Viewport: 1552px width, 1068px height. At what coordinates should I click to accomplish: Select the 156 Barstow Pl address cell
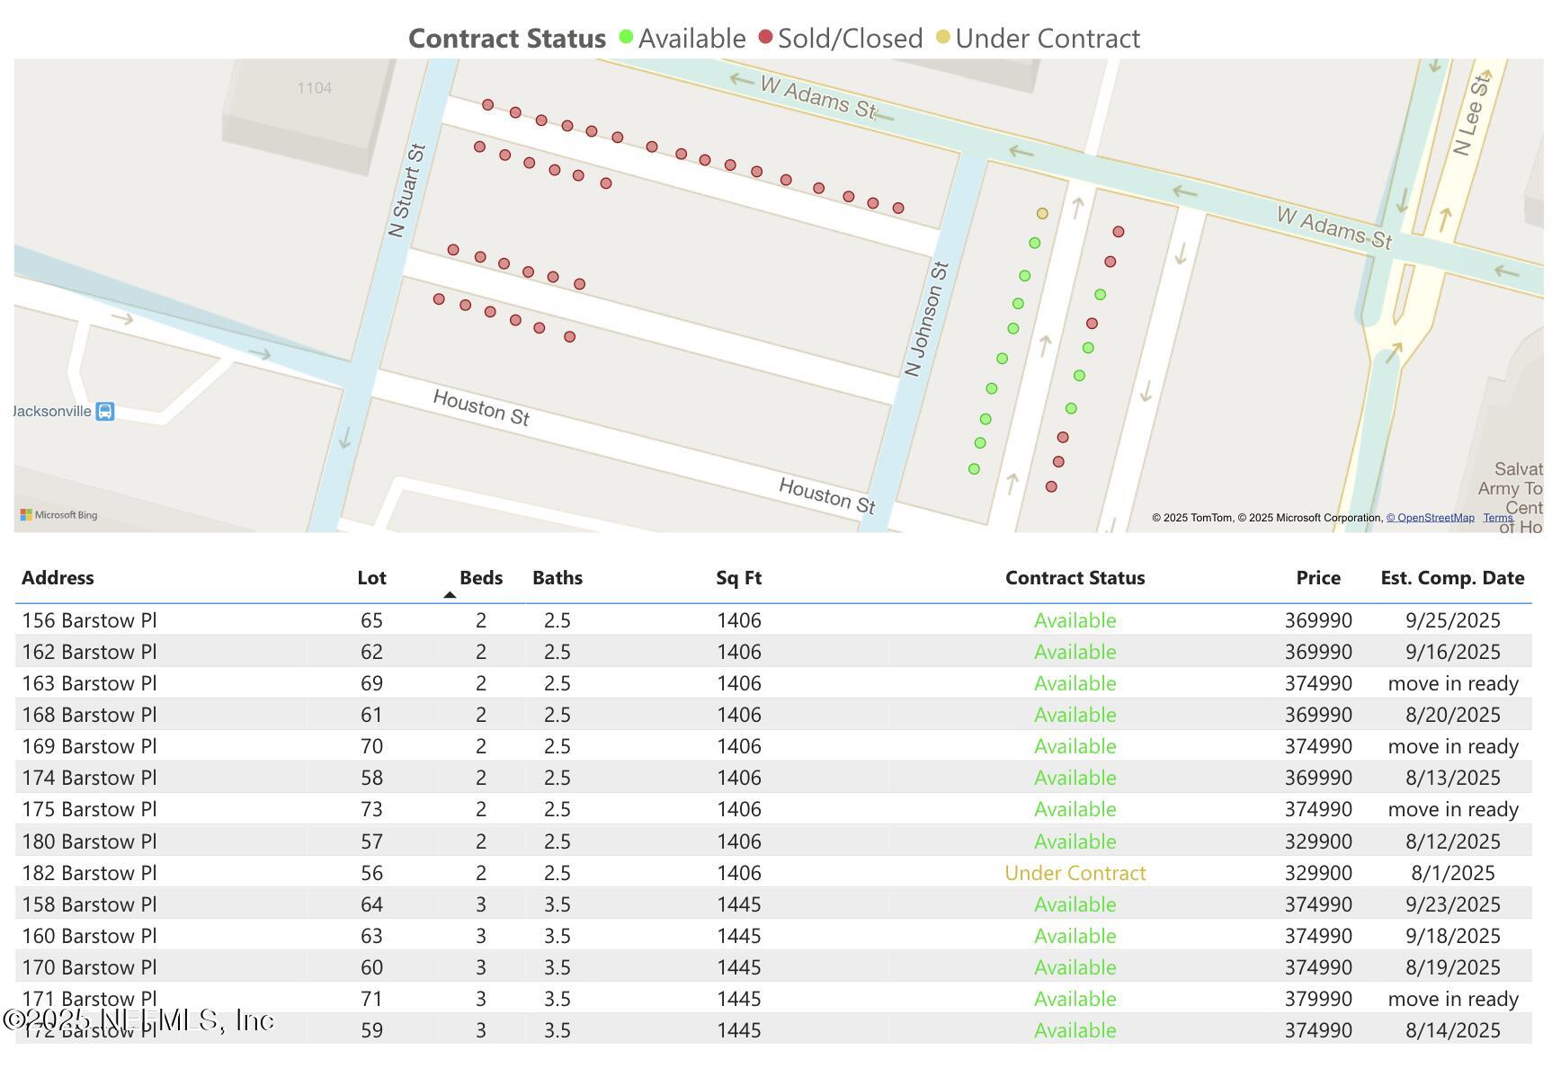(89, 620)
